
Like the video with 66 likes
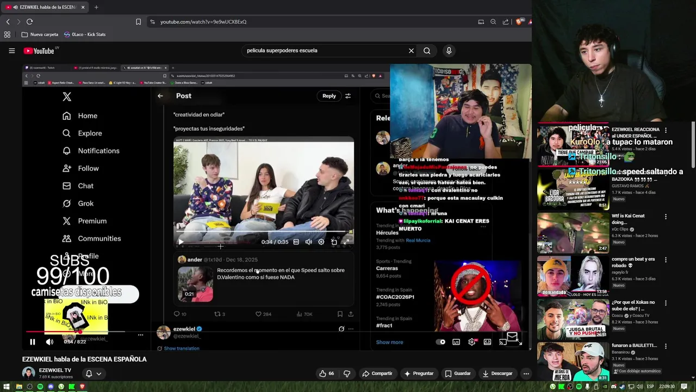pyautogui.click(x=327, y=373)
